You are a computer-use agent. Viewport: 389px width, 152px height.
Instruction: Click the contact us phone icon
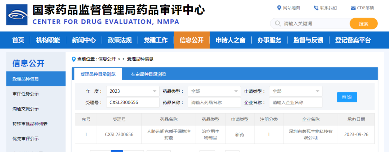pyautogui.click(x=316, y=8)
